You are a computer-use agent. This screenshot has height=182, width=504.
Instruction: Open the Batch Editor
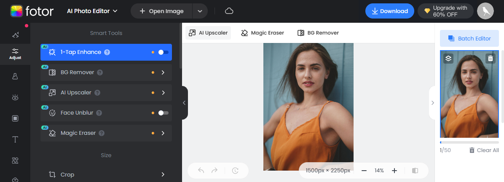tap(469, 39)
